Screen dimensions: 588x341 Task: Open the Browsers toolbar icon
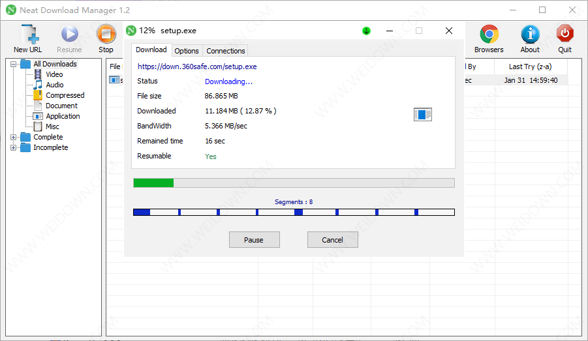[489, 34]
